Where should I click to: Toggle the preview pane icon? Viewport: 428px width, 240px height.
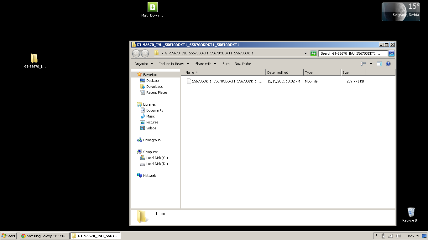[379, 64]
